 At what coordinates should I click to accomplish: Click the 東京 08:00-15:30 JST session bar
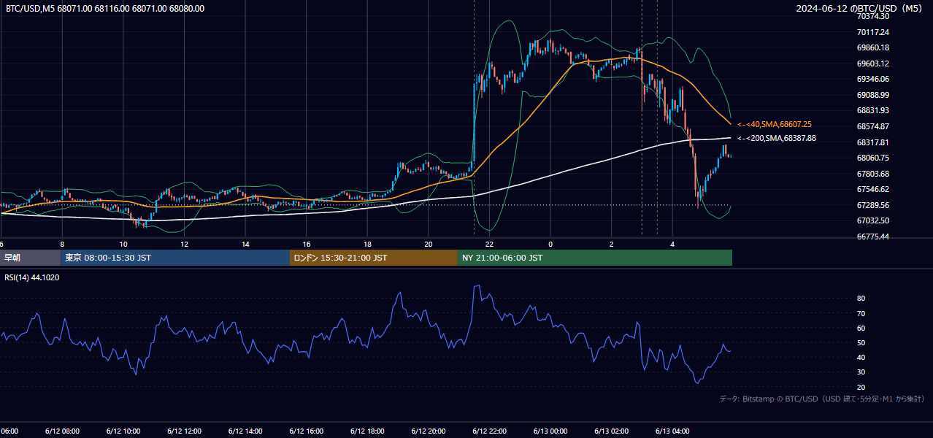(175, 258)
